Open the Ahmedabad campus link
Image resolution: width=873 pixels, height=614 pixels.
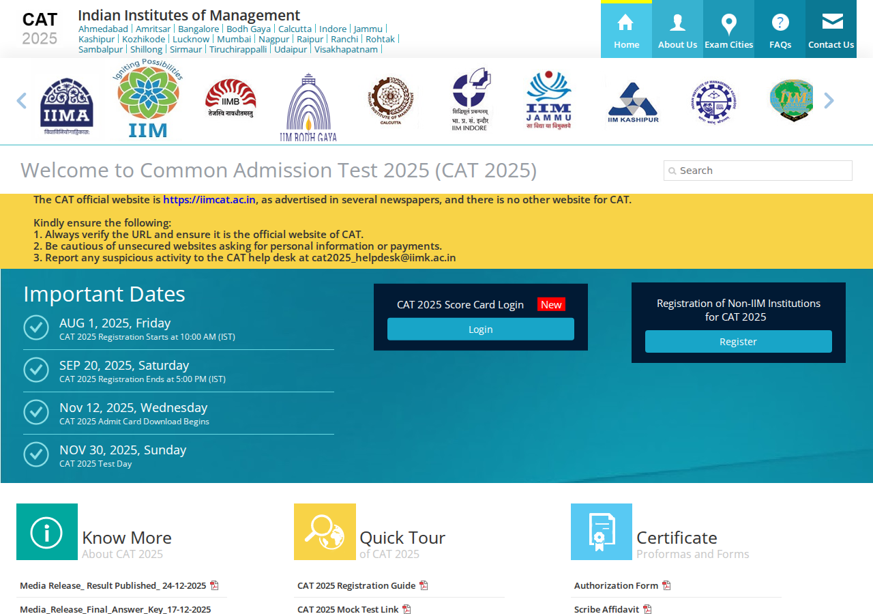pyautogui.click(x=103, y=29)
